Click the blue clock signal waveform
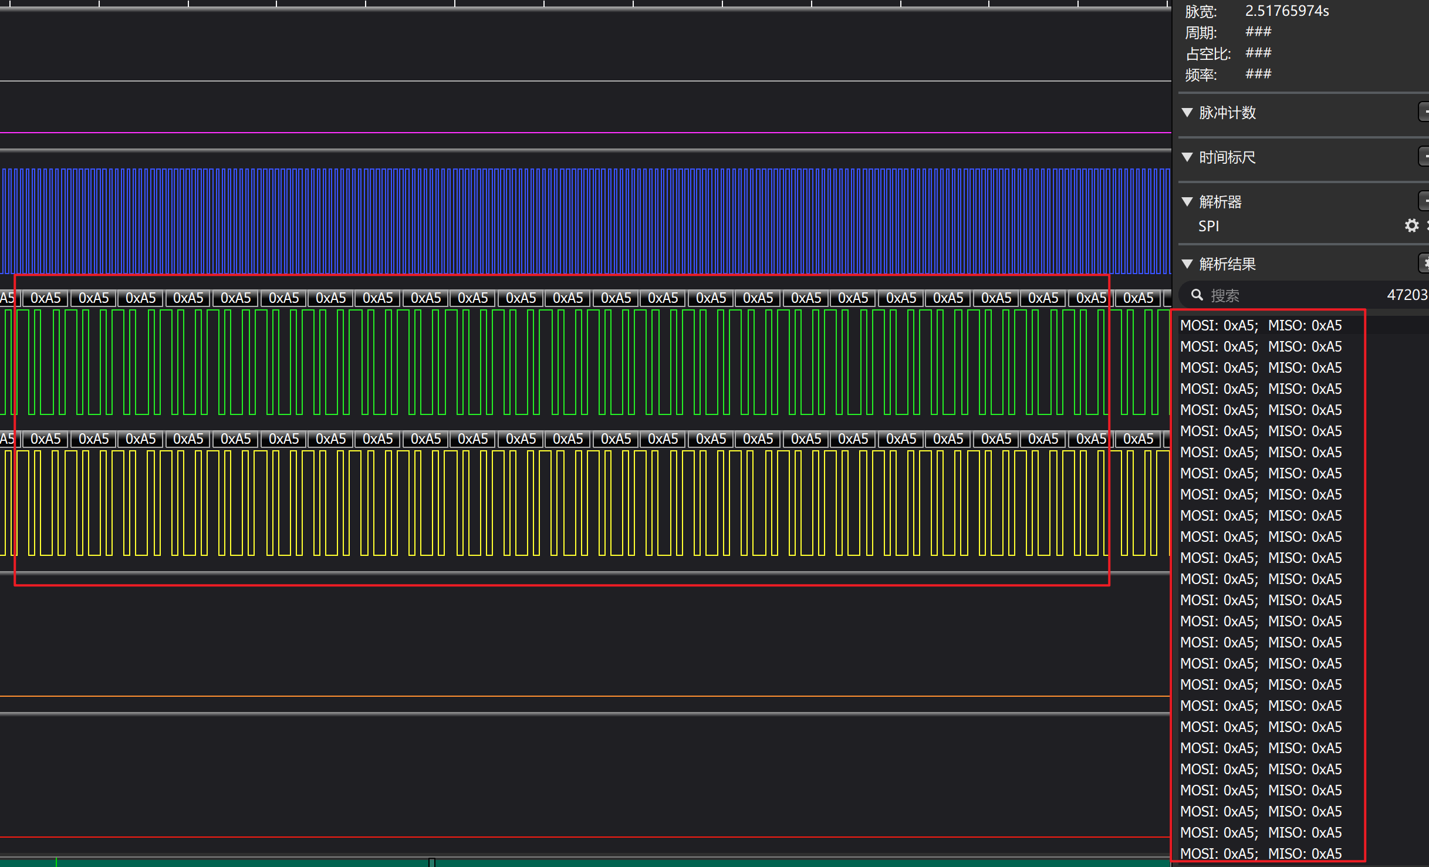Image resolution: width=1429 pixels, height=867 pixels. (586, 221)
